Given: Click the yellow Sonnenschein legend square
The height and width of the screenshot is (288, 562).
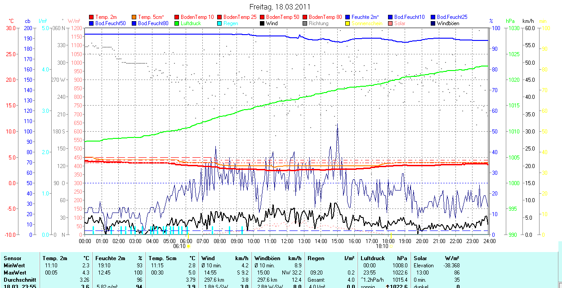Looking at the screenshot, I should click(x=348, y=23).
